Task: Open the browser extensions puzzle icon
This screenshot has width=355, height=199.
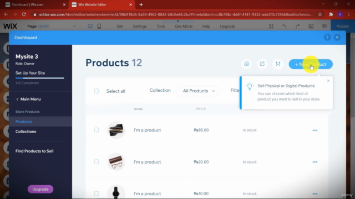Action: tap(331, 14)
